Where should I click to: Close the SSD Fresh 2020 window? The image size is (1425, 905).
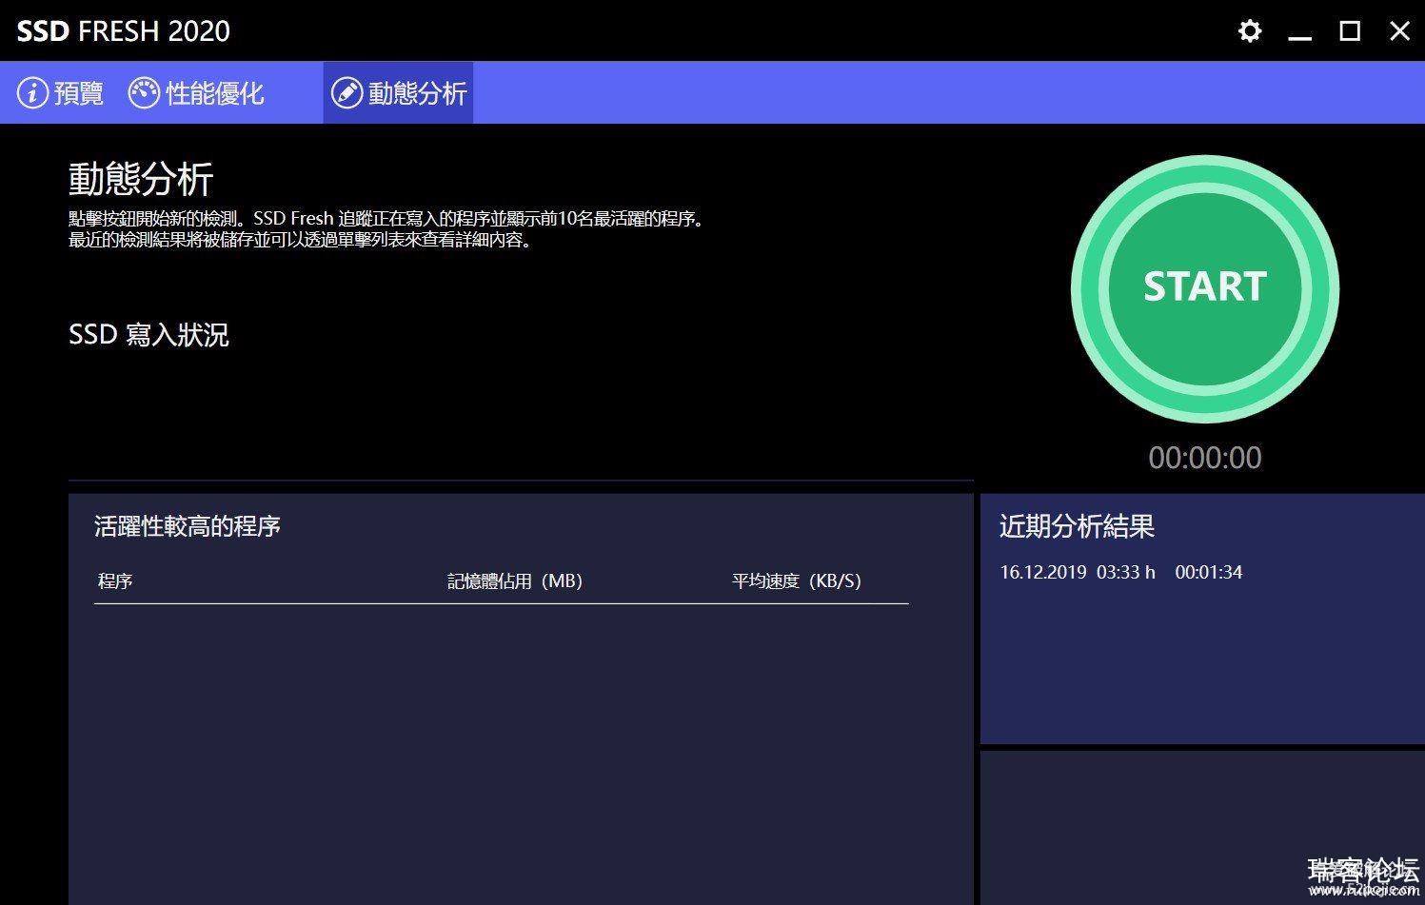(1399, 31)
